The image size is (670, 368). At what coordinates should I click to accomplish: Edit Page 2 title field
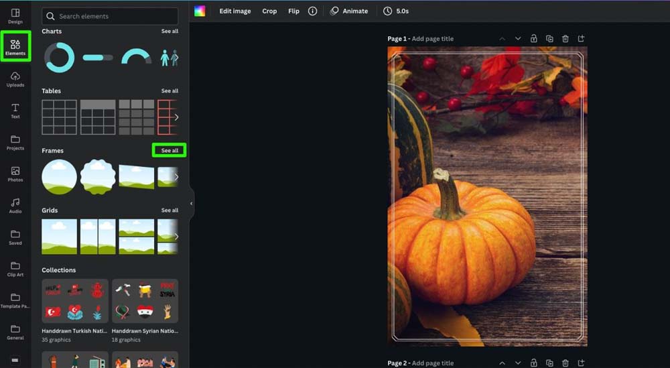(x=433, y=363)
